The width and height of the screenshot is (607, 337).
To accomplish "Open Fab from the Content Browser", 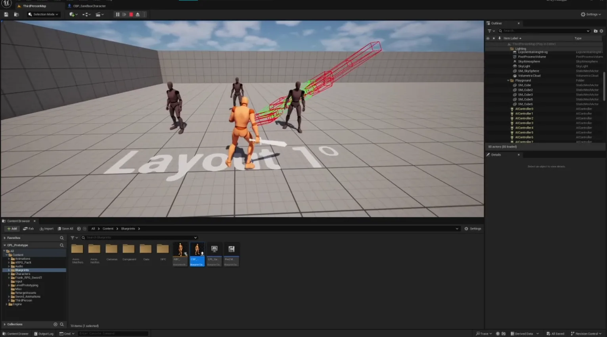I will pos(29,228).
